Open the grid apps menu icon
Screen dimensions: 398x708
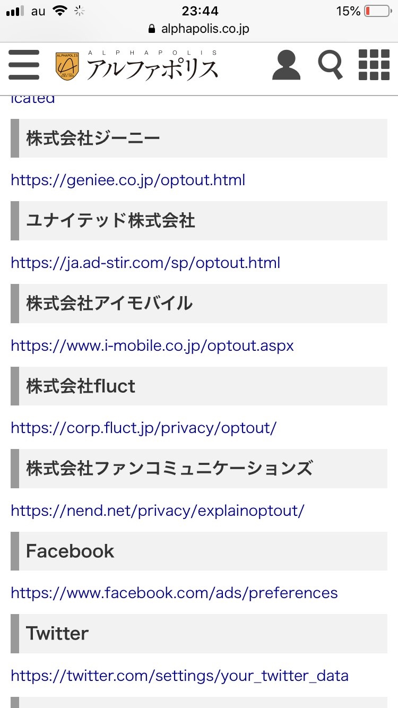click(x=374, y=65)
